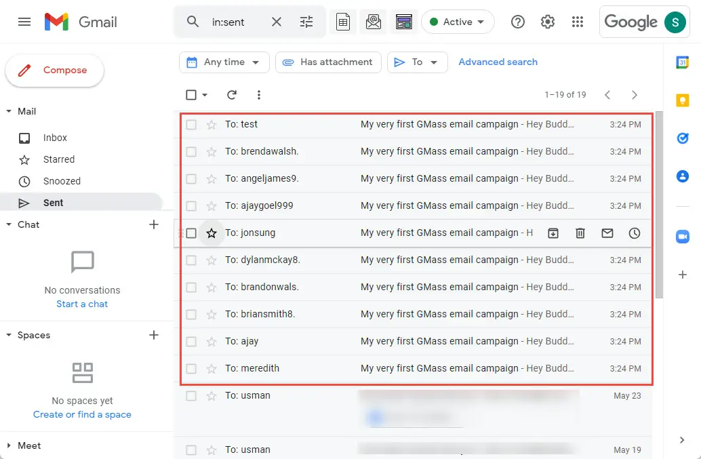
Task: Get add-ons plus icon
Action: pyautogui.click(x=682, y=275)
